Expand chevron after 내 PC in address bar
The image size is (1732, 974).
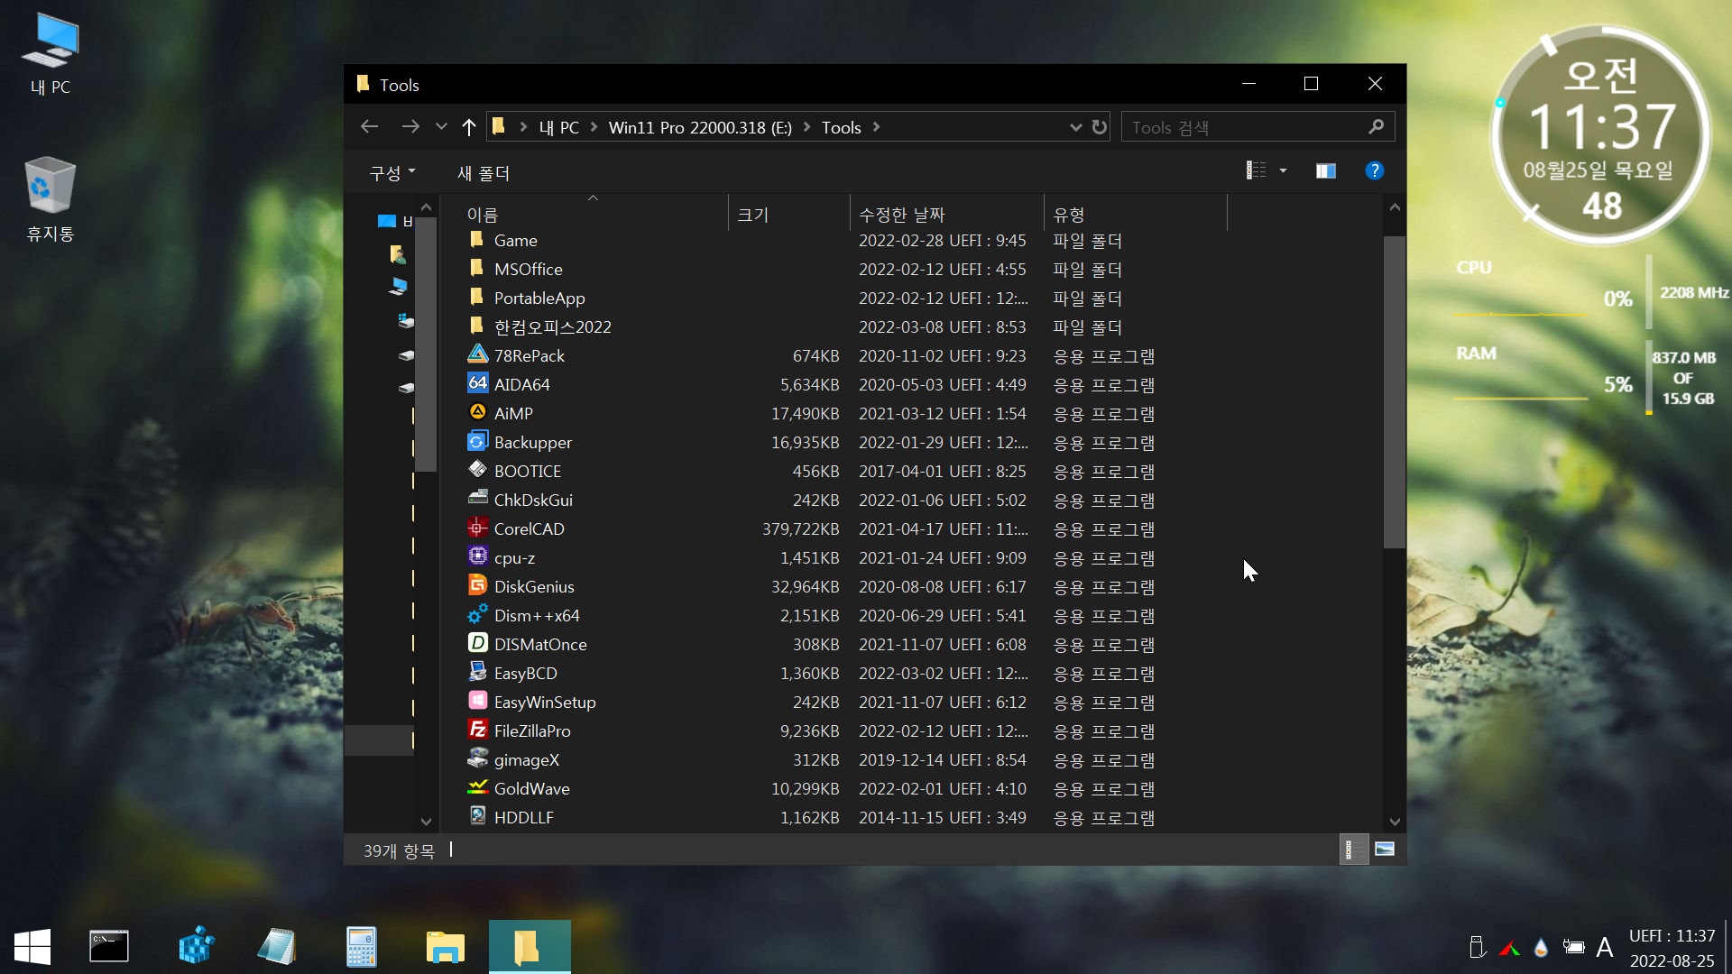pos(594,127)
